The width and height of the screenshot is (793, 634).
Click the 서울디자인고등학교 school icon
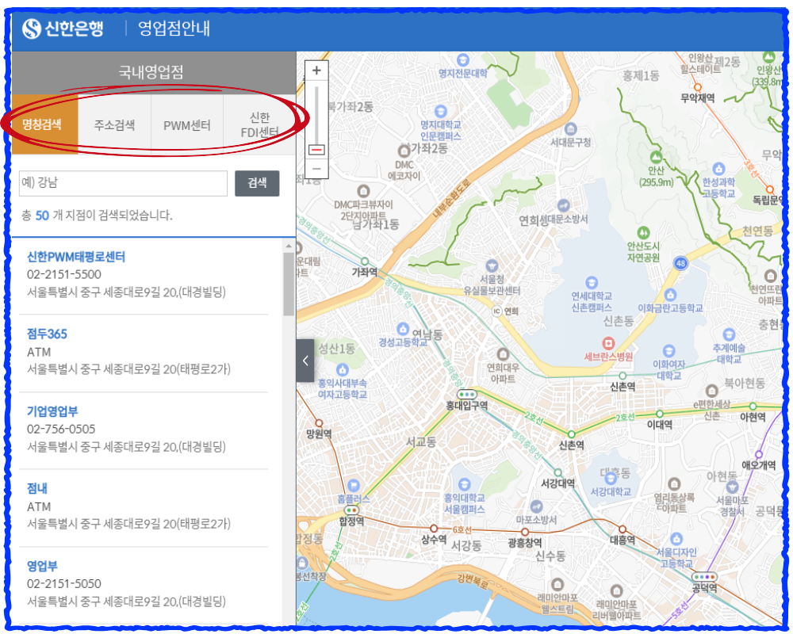[x=676, y=538]
